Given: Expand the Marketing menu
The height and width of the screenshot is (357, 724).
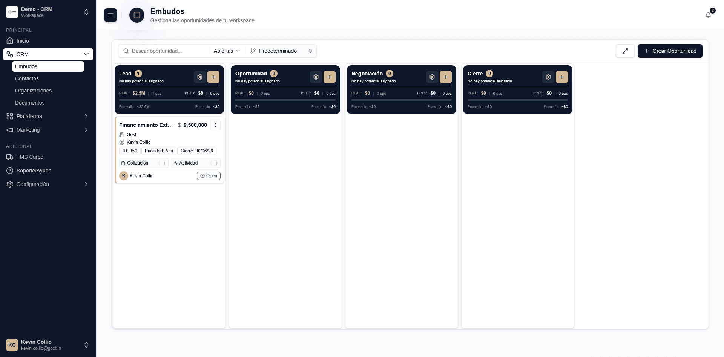Looking at the screenshot, I should pos(48,130).
